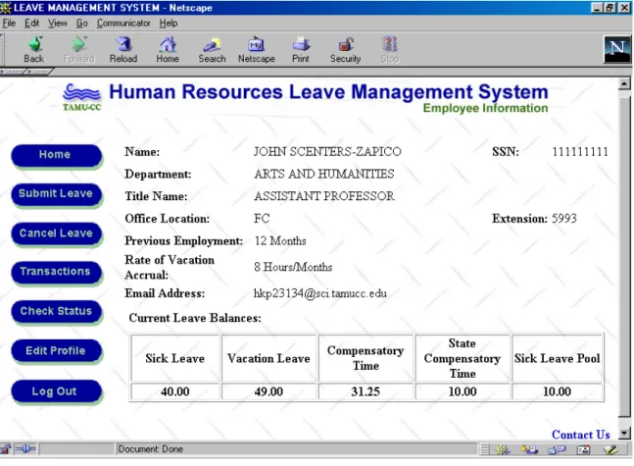Click the ASSISTANT PROFESSOR title text
634x466 pixels.
pos(324,196)
